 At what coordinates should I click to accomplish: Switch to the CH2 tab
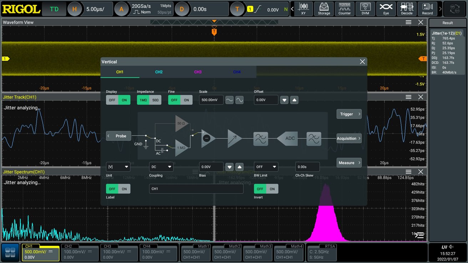(x=159, y=72)
